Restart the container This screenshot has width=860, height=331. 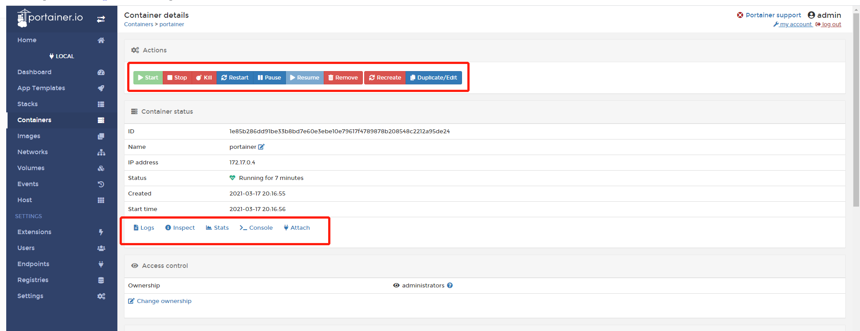coord(235,77)
